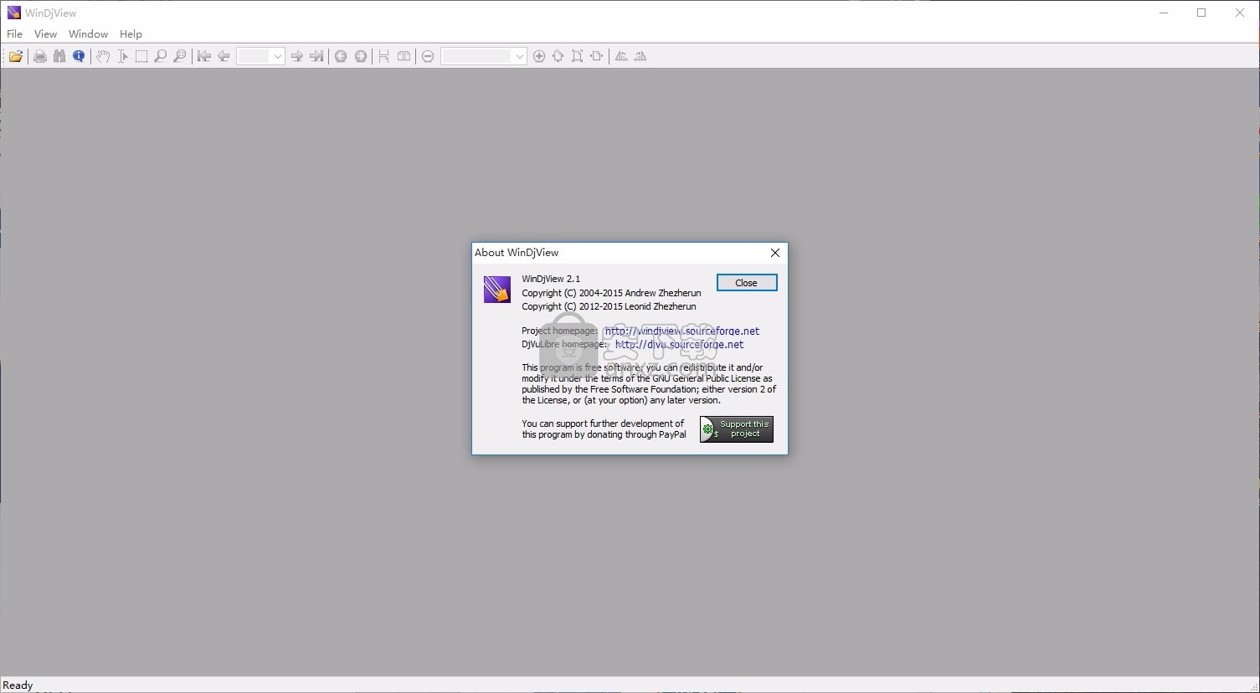Maximize the WinDjView main window
1260x693 pixels.
1201,13
